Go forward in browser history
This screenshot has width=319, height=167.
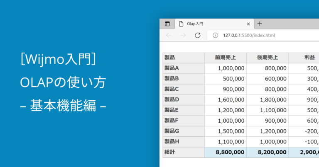click(x=183, y=35)
